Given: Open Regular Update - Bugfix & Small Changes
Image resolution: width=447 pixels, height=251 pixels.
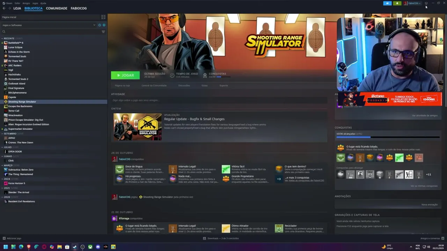Looking at the screenshot, I should pos(194,119).
